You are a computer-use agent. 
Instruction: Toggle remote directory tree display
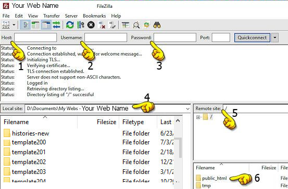click(x=46, y=25)
